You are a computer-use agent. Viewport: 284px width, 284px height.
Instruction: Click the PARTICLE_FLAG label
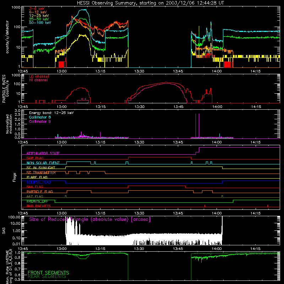point(40,191)
